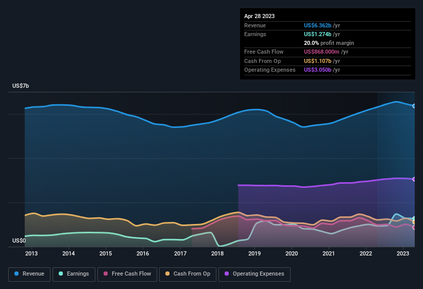Click the 2023 x-axis label
The height and width of the screenshot is (289, 423).
pyautogui.click(x=403, y=253)
